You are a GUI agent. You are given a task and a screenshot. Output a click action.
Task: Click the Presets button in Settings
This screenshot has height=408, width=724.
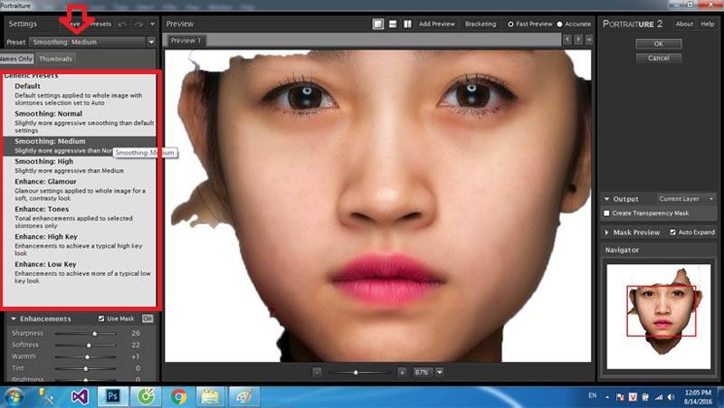point(100,24)
